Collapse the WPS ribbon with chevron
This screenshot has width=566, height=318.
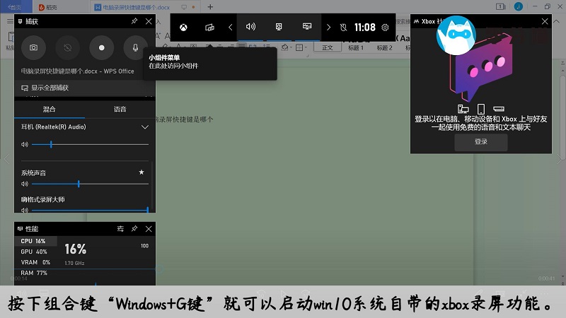[556, 21]
